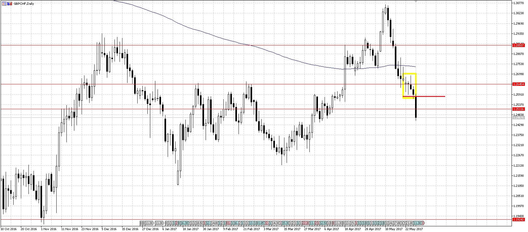Viewport: 528px width, 232px height.
Task: Click the 15 Dec 2016 date label
Action: [130, 229]
